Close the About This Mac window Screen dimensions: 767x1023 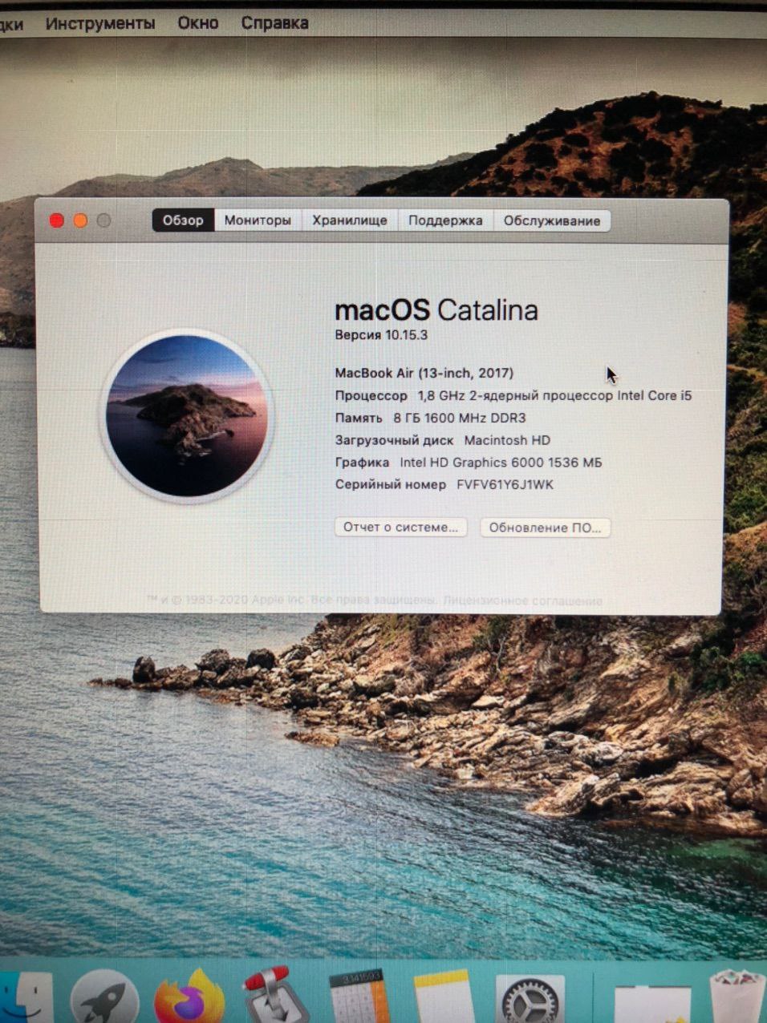(57, 220)
